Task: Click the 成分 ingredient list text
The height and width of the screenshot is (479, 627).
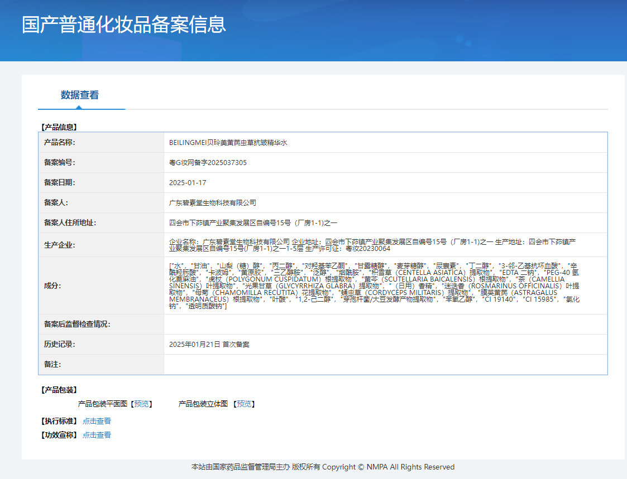Action: (x=374, y=286)
